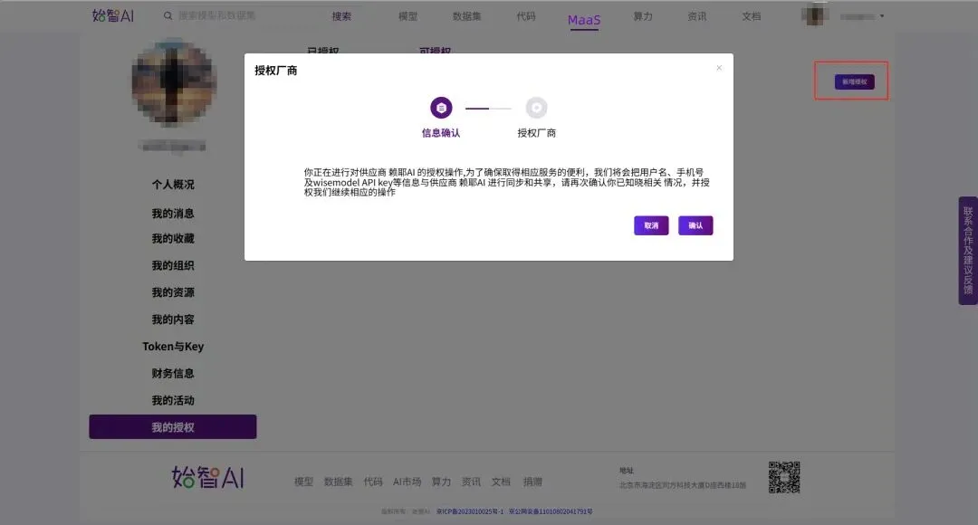Click 确认 to confirm authorization
The height and width of the screenshot is (525, 978).
point(695,225)
